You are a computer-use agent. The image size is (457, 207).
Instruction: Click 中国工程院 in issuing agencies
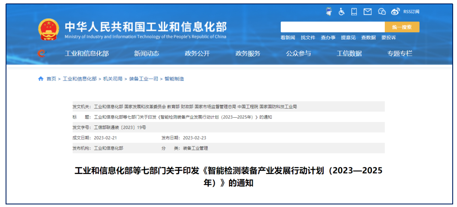tap(248, 107)
